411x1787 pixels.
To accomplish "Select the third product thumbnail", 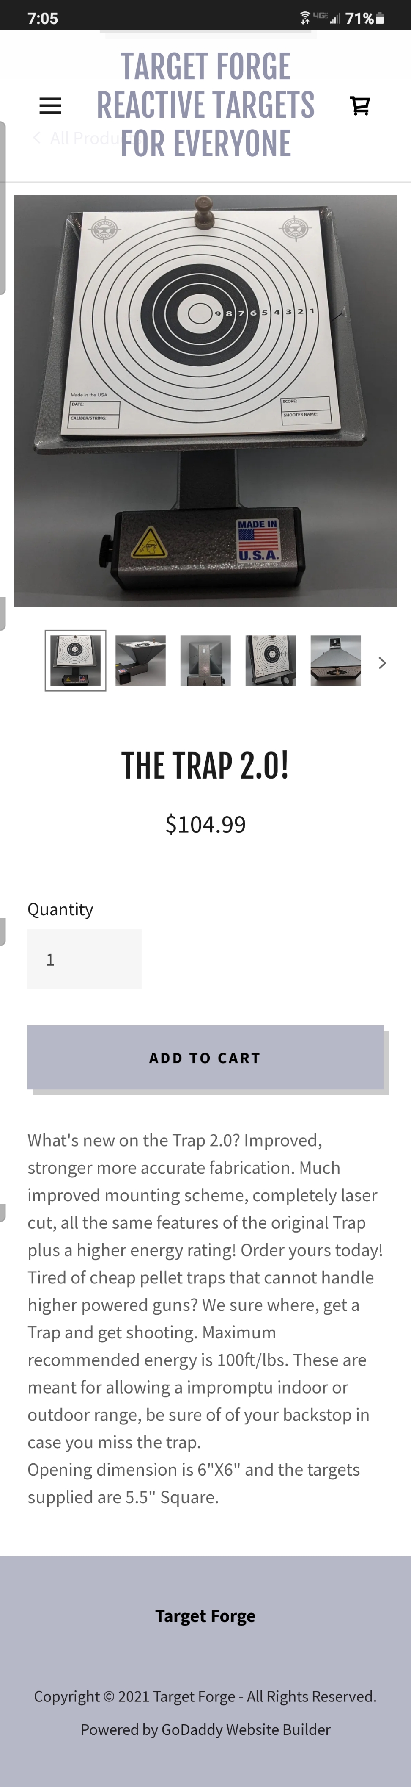I will 206,660.
